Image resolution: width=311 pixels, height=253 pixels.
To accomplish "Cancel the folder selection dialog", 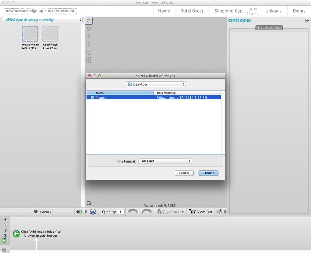I will [184, 173].
